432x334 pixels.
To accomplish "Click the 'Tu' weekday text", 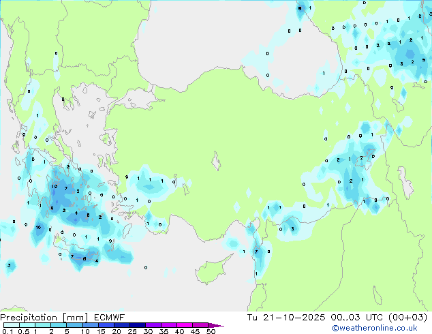I will (x=252, y=318).
